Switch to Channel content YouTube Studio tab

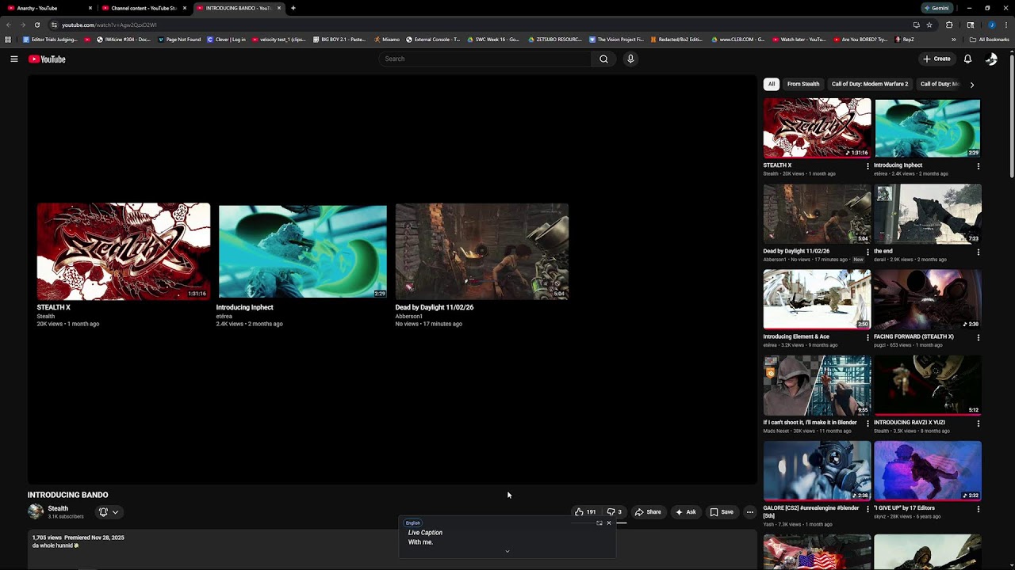pyautogui.click(x=144, y=8)
